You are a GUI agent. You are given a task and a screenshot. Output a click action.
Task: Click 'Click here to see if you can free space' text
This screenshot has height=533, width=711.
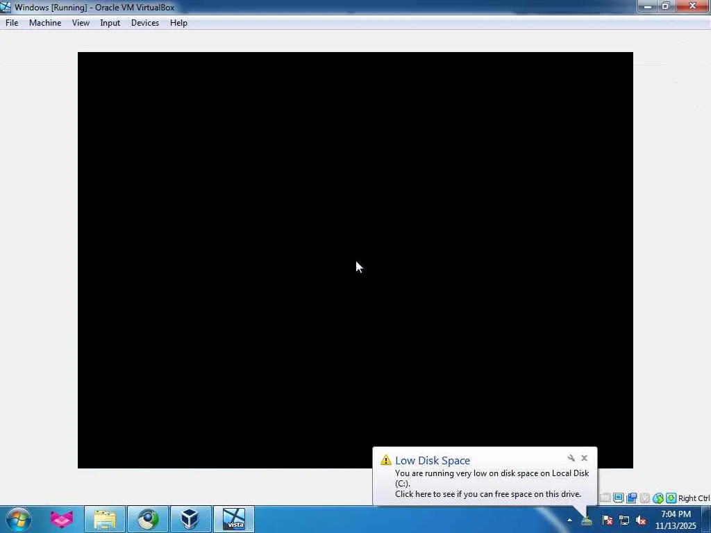coord(488,494)
